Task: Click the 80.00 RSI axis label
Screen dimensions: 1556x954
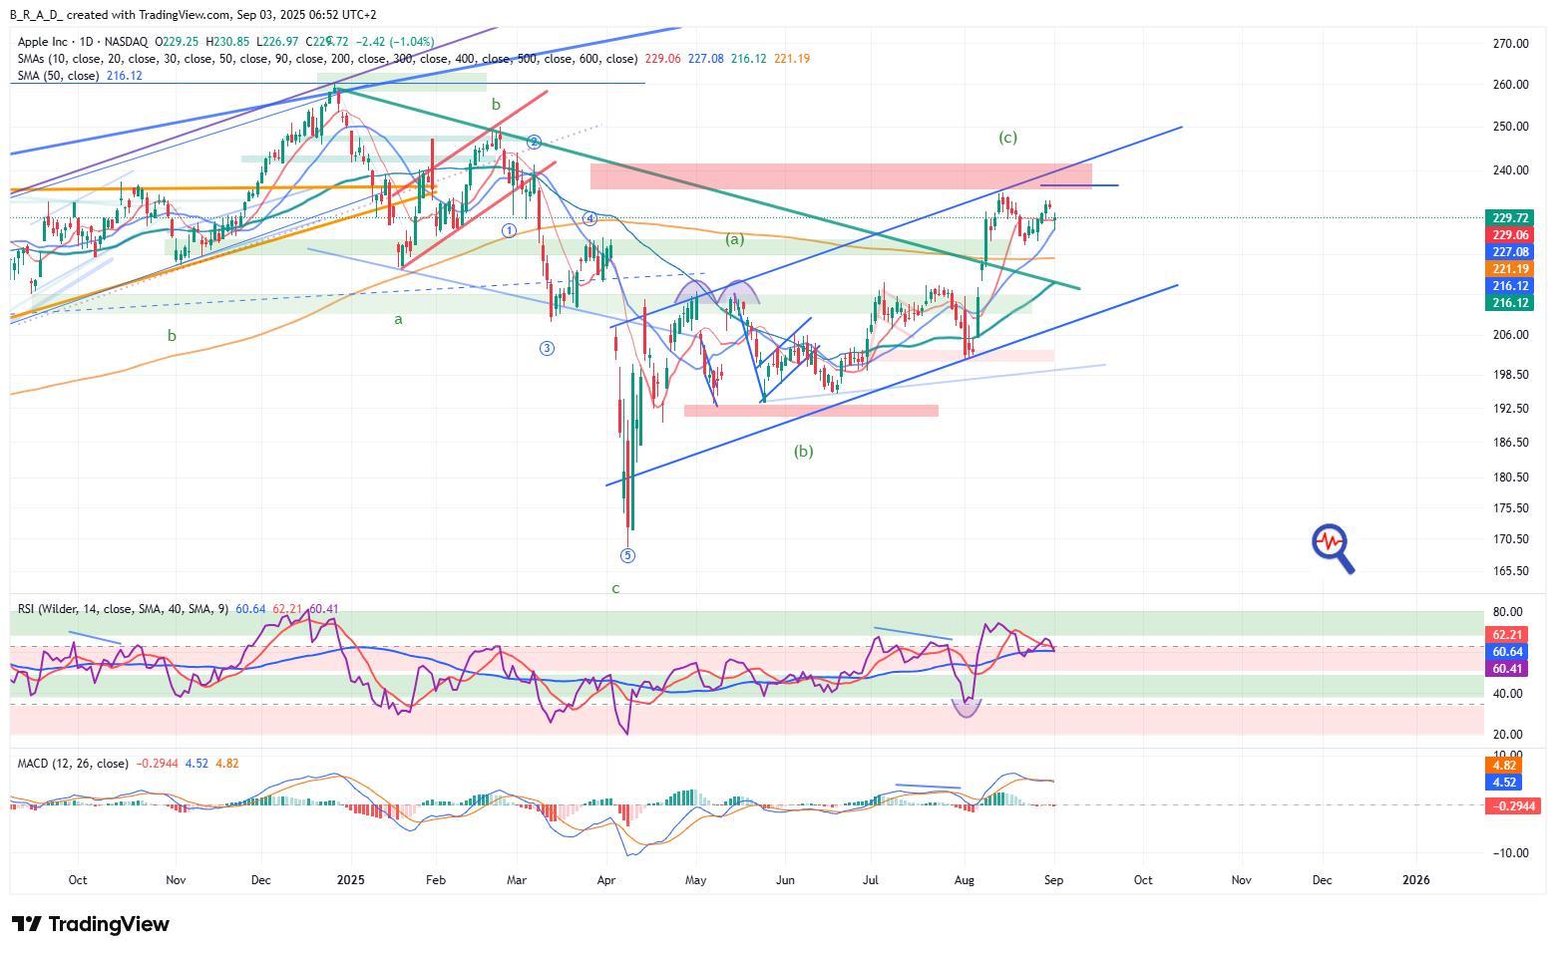Action: pyautogui.click(x=1507, y=612)
